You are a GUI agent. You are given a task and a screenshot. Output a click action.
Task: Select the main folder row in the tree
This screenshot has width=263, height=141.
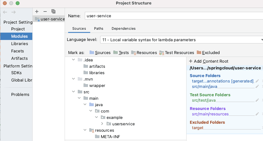tap(91, 98)
